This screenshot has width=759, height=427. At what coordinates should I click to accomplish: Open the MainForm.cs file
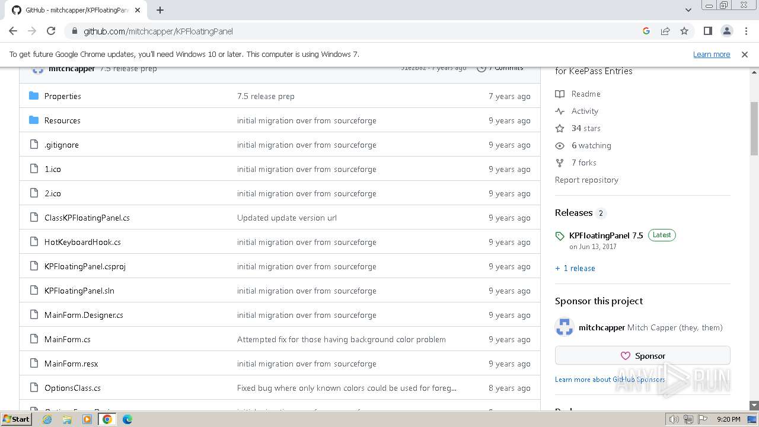(68, 339)
